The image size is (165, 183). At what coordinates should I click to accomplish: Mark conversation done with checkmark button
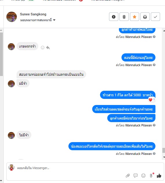point(155,17)
